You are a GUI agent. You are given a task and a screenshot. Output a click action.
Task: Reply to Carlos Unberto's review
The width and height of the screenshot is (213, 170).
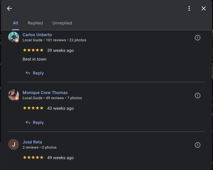[35, 73]
